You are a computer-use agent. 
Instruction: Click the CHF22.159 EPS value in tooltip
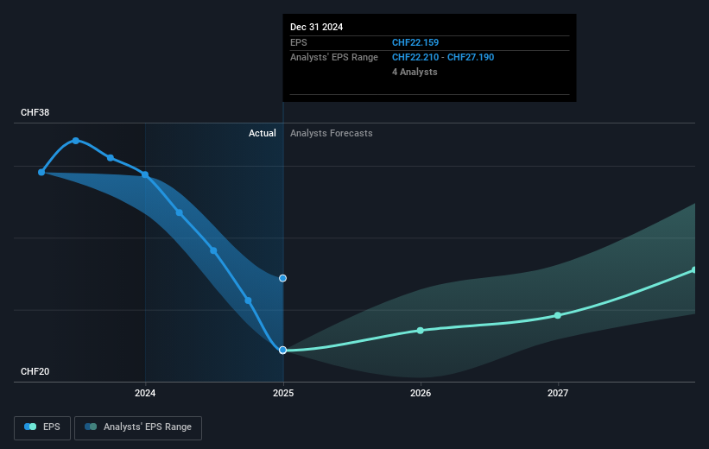tap(415, 42)
